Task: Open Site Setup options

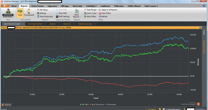Action: pos(42,10)
